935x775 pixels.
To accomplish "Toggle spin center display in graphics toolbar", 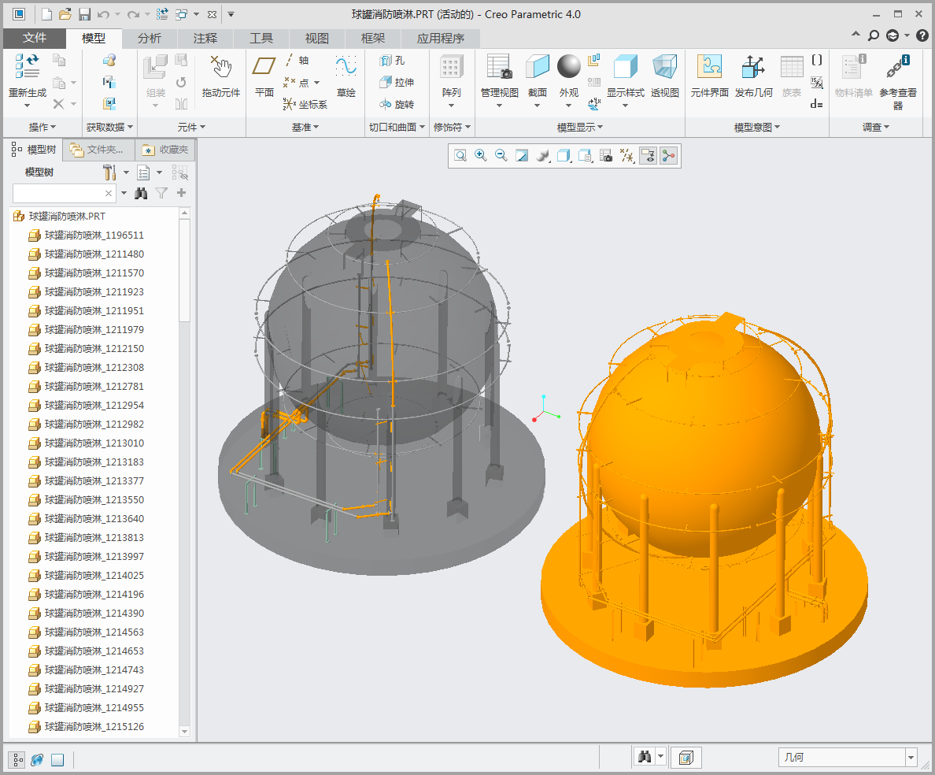I will pyautogui.click(x=668, y=156).
